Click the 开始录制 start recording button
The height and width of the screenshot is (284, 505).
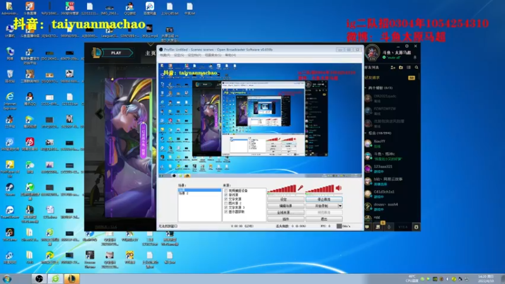[321, 206]
